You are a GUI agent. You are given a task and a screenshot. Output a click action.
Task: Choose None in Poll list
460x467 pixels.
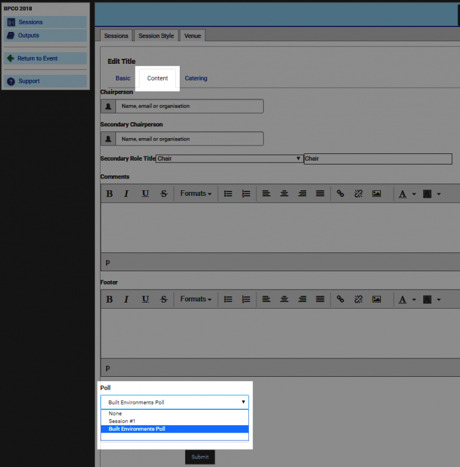point(175,414)
